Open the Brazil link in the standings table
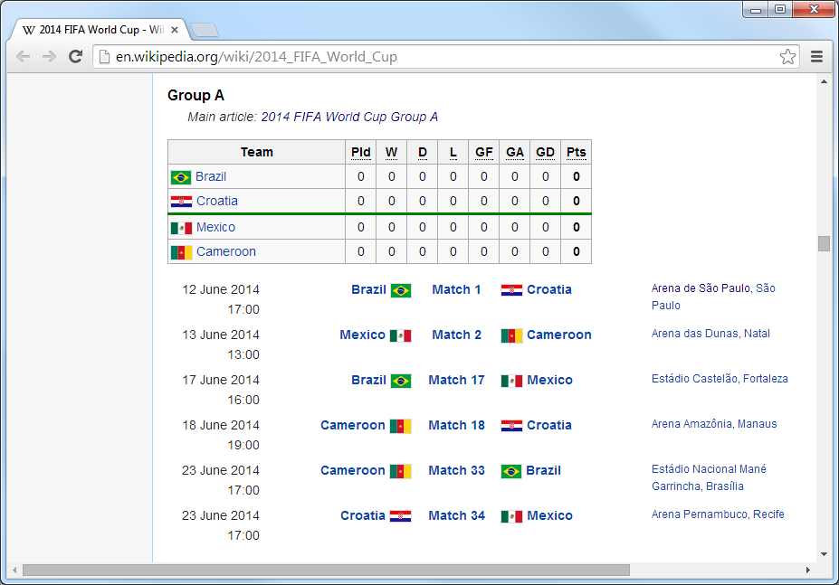Viewport: 839px width, 585px height. coord(211,177)
